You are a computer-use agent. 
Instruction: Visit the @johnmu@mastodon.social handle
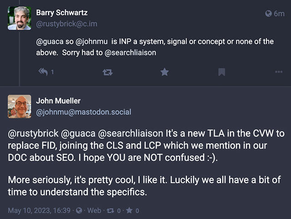(x=83, y=112)
